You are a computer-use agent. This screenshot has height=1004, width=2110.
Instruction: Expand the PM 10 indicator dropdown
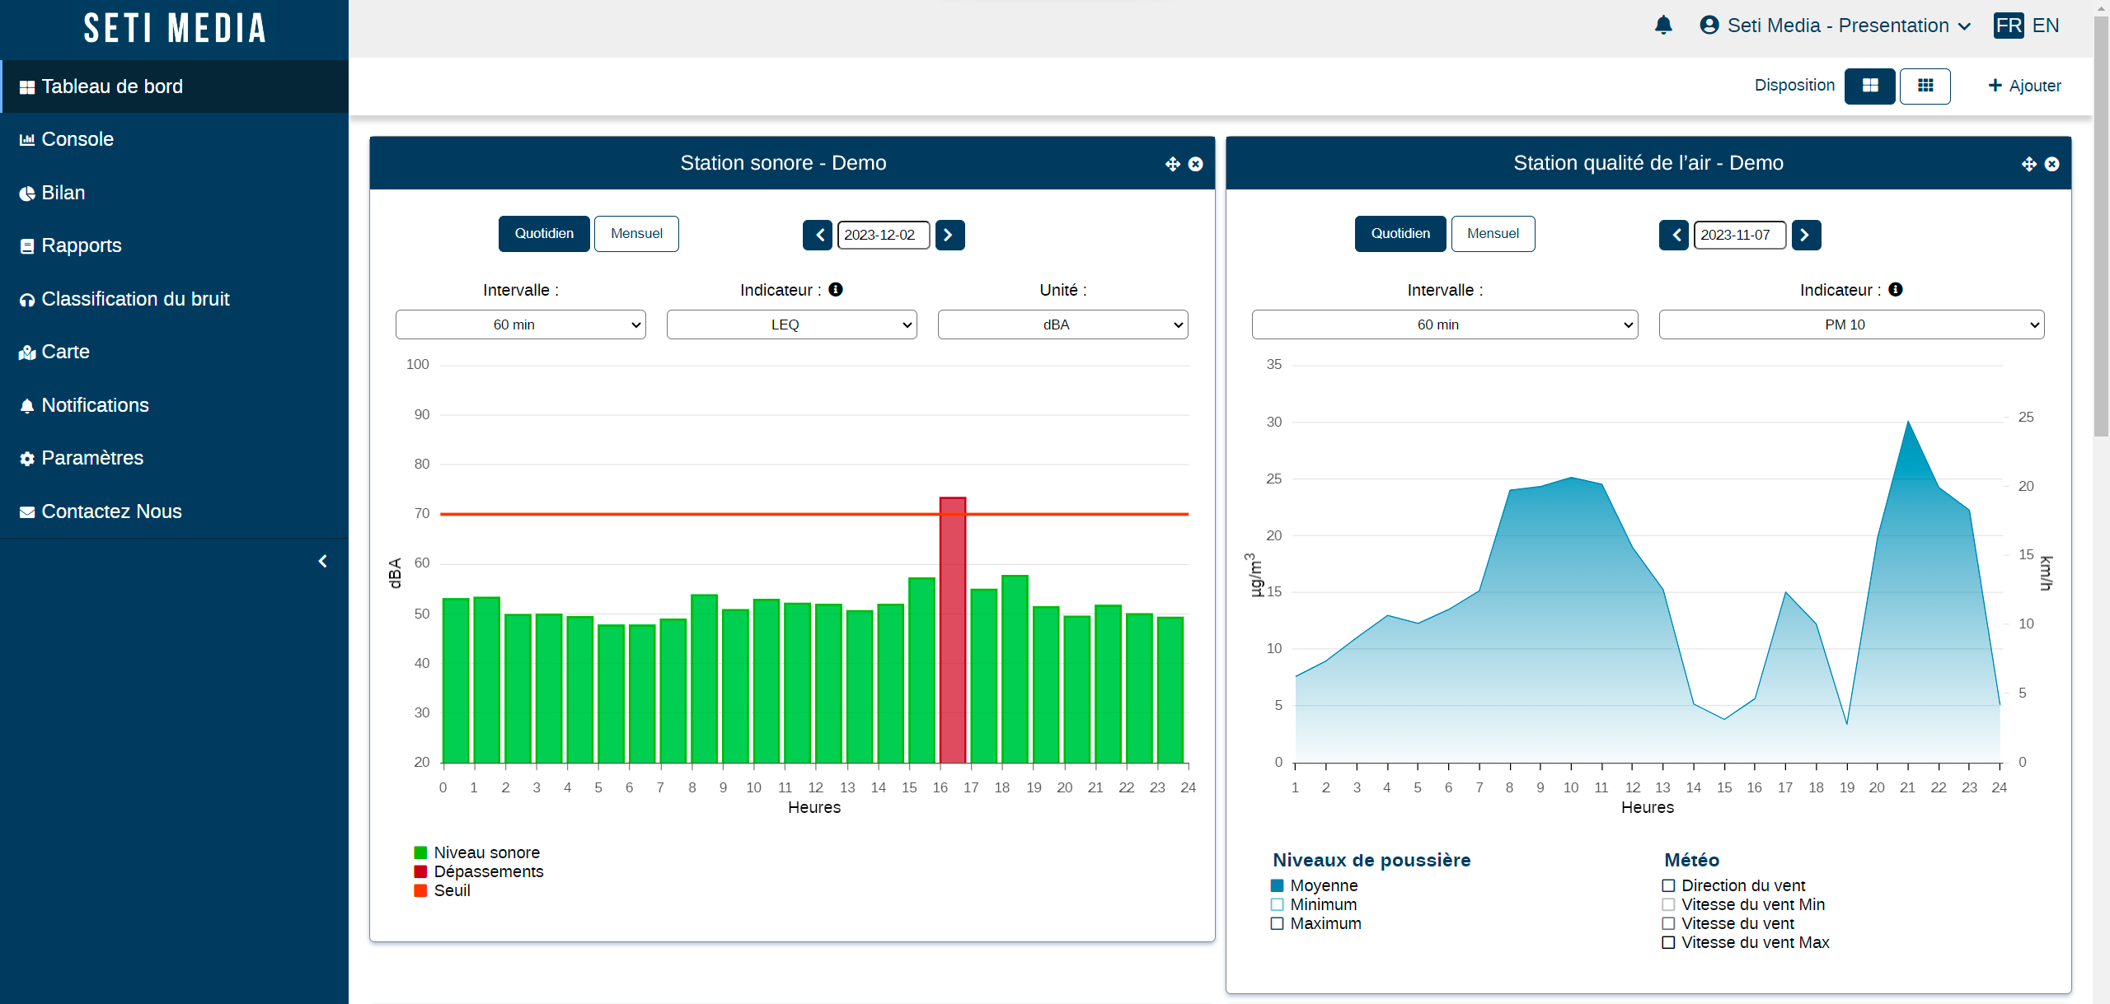point(1851,325)
